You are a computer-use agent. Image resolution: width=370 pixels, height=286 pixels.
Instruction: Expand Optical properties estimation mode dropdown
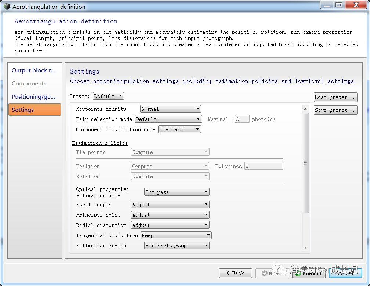point(177,192)
